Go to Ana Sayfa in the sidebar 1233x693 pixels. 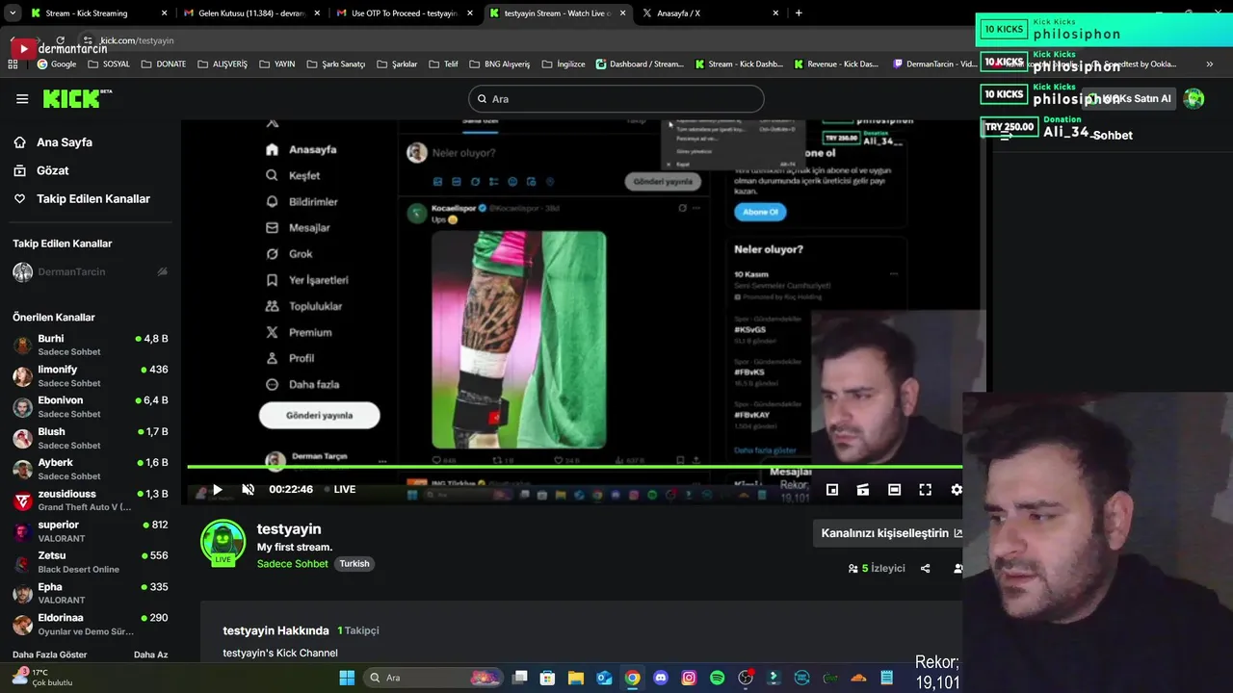point(53,142)
